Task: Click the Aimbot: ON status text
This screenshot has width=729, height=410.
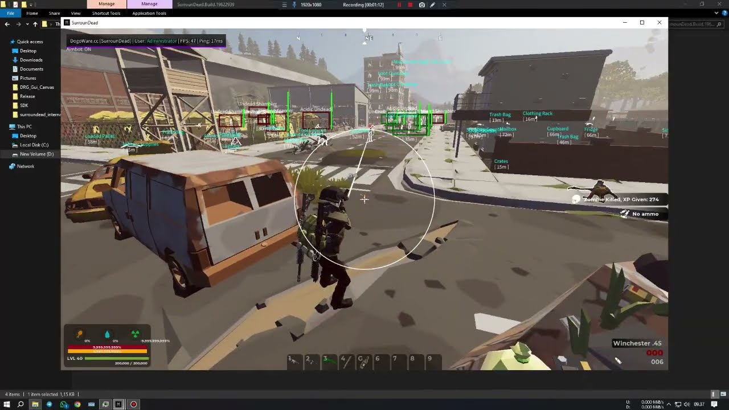Action: coord(79,50)
